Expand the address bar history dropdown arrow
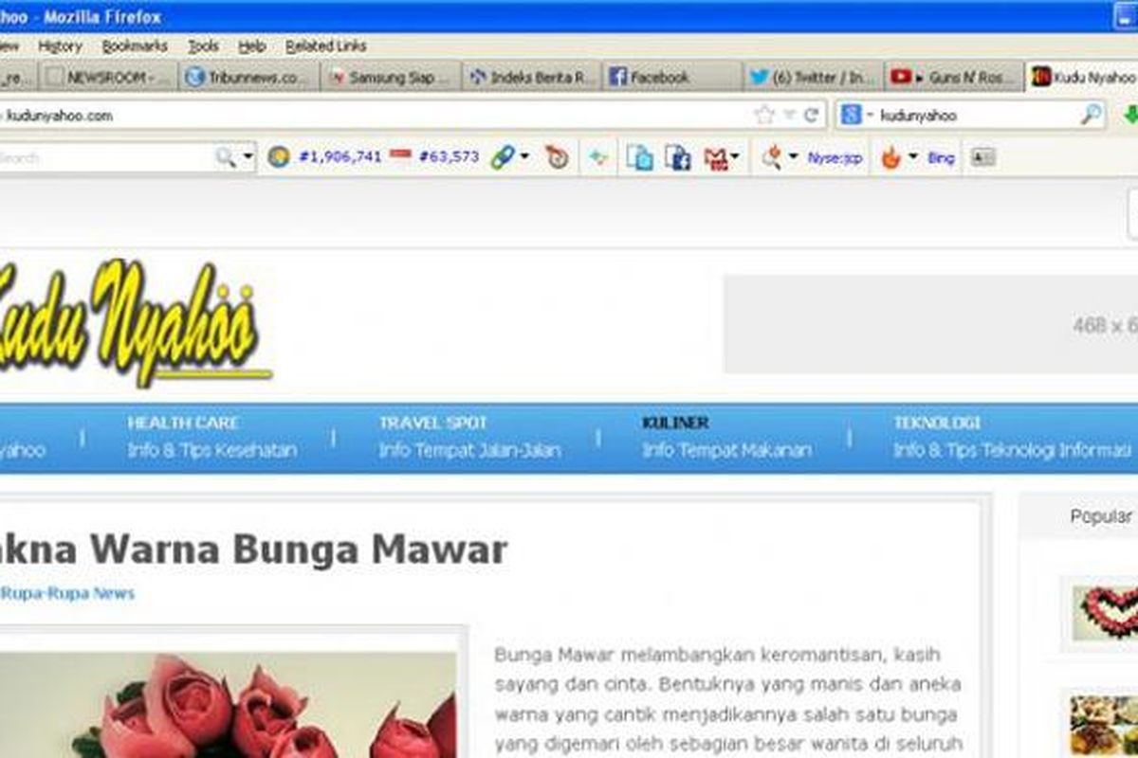1138x758 pixels. (789, 116)
